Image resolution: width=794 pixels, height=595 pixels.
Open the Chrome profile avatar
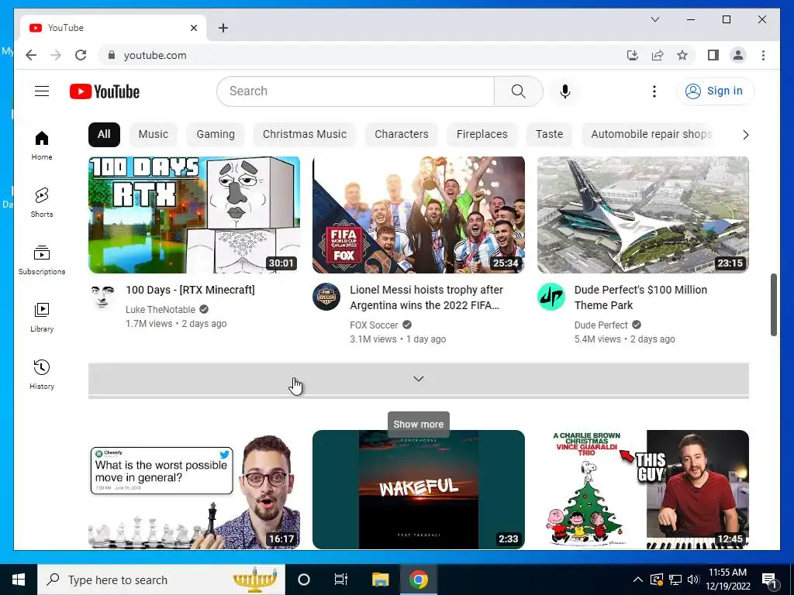pos(738,55)
